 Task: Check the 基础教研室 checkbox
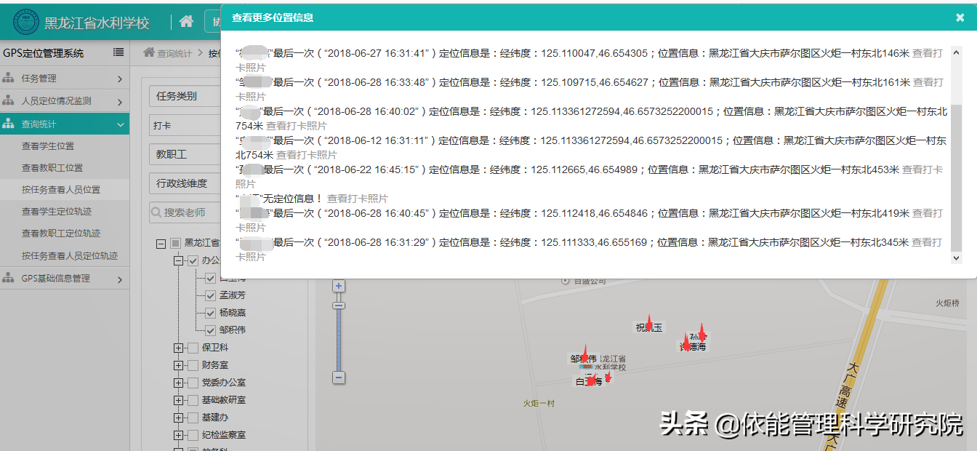point(193,400)
